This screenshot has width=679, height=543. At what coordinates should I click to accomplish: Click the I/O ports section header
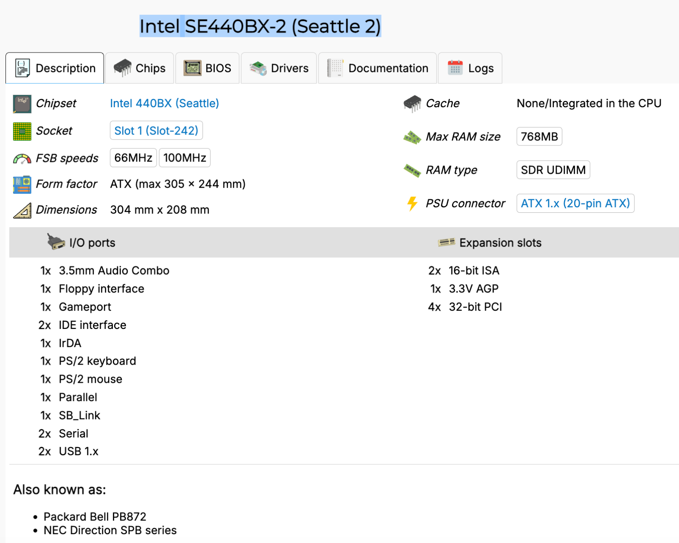[x=92, y=243]
